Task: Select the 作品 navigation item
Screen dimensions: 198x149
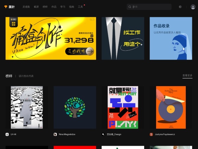Action: pos(54,7)
